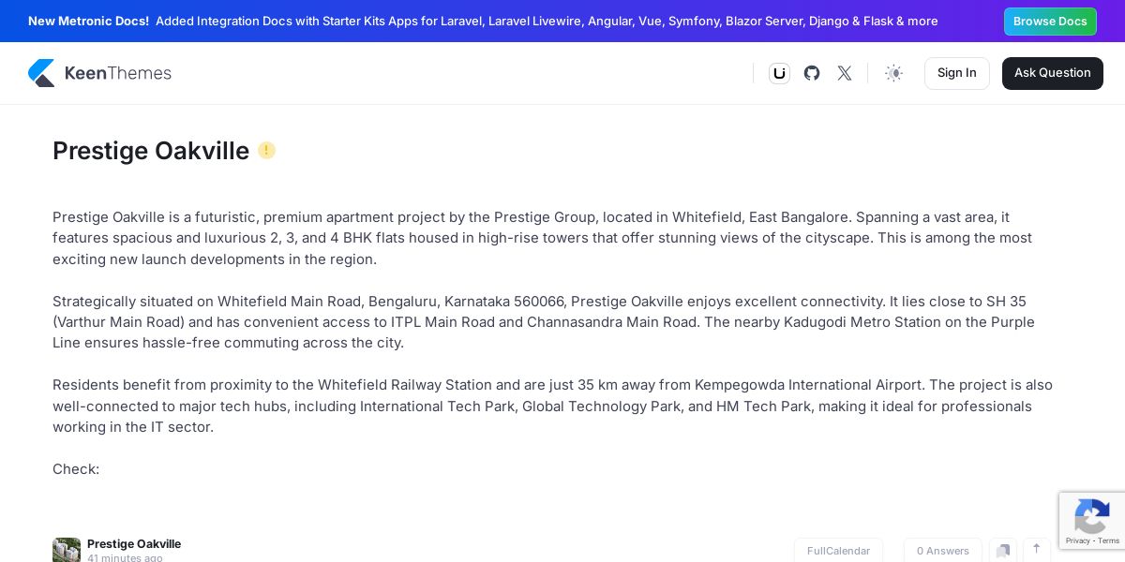1125x562 pixels.
Task: Click the replies chat icon button
Action: (x=1003, y=551)
